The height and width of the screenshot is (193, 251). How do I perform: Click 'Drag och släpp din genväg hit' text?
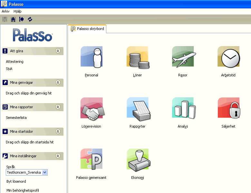[x=29, y=93]
